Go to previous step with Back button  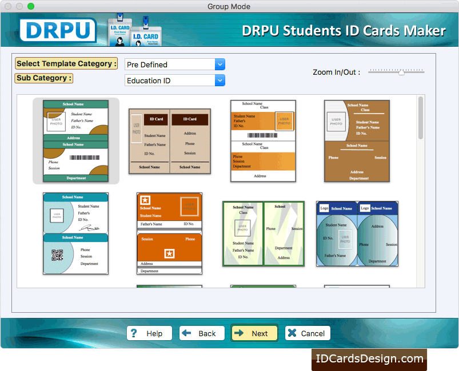coord(202,333)
